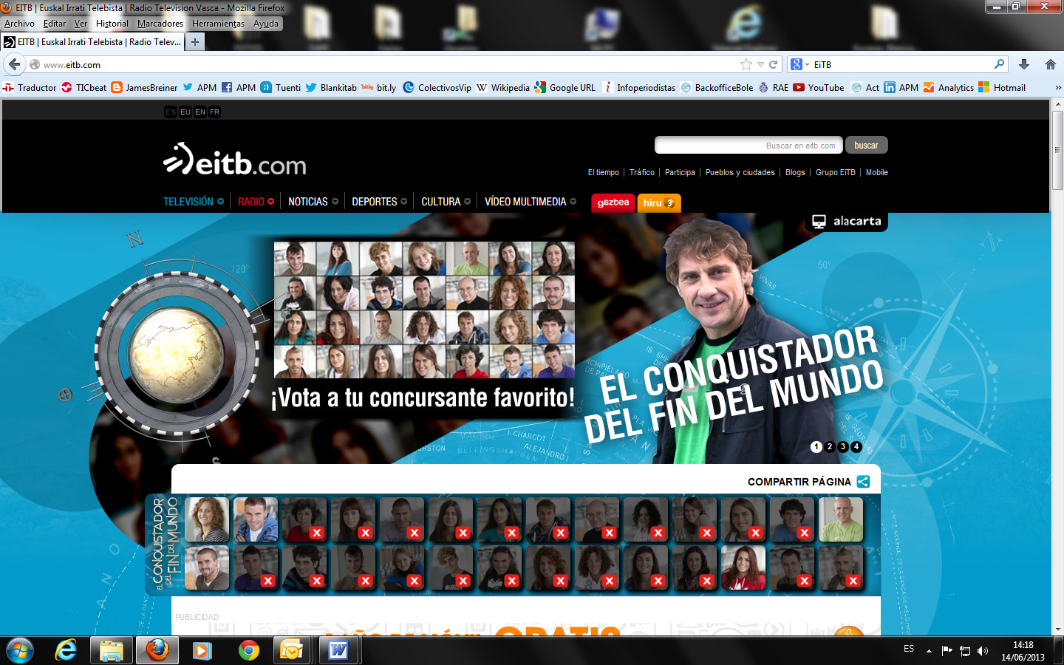Image resolution: width=1064 pixels, height=665 pixels.
Task: Open the Analytics bookmark
Action: (949, 87)
